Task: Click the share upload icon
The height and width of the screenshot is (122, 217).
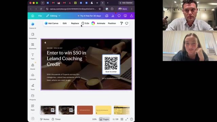Action: pyautogui.click(x=132, y=16)
